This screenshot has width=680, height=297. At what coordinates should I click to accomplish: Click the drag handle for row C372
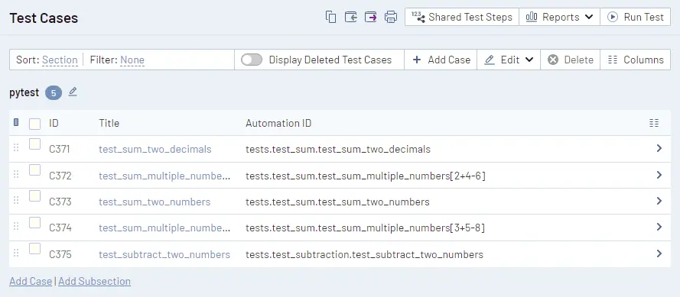(16, 174)
